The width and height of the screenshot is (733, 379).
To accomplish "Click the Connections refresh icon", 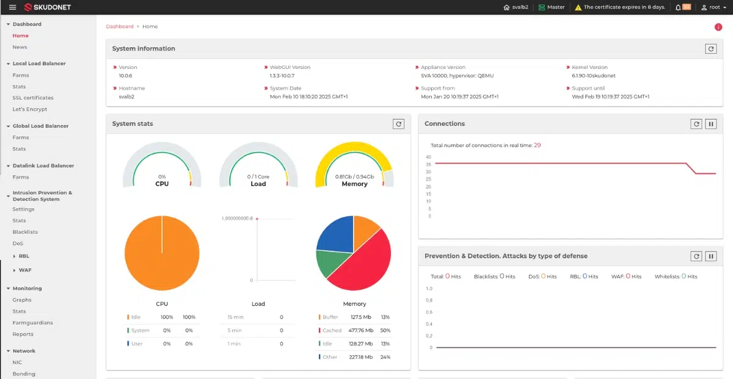I will pyautogui.click(x=696, y=124).
